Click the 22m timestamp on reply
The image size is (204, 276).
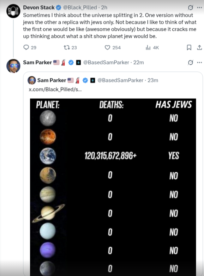tap(139, 62)
